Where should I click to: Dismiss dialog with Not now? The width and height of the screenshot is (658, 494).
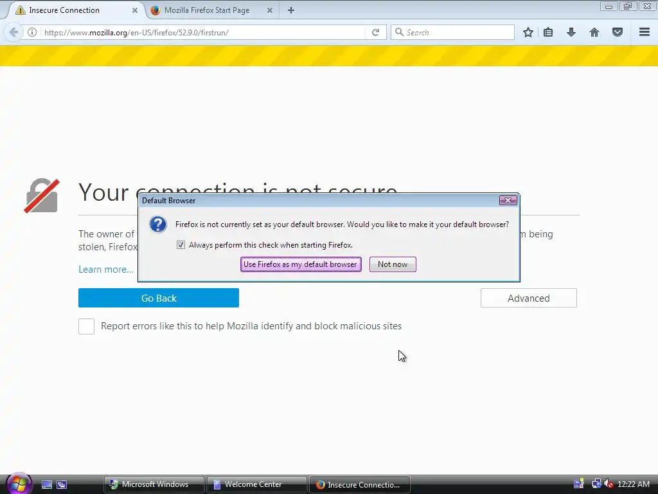coord(393,264)
